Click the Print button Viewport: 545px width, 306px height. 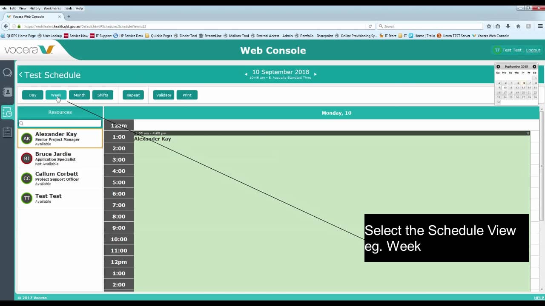[x=187, y=95]
